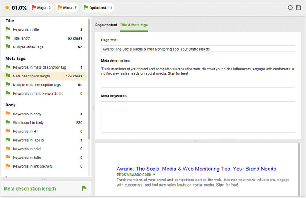Click orange flag beside Keywords in link anchors
Screen dimensions: 306x198
point(8,166)
